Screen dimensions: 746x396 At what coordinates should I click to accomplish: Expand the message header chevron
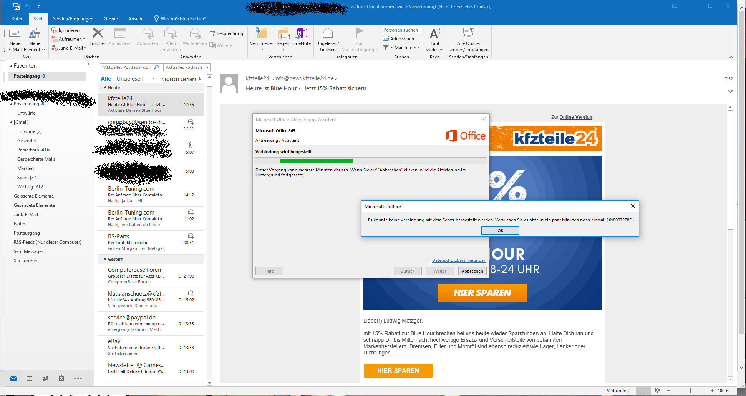[x=730, y=91]
